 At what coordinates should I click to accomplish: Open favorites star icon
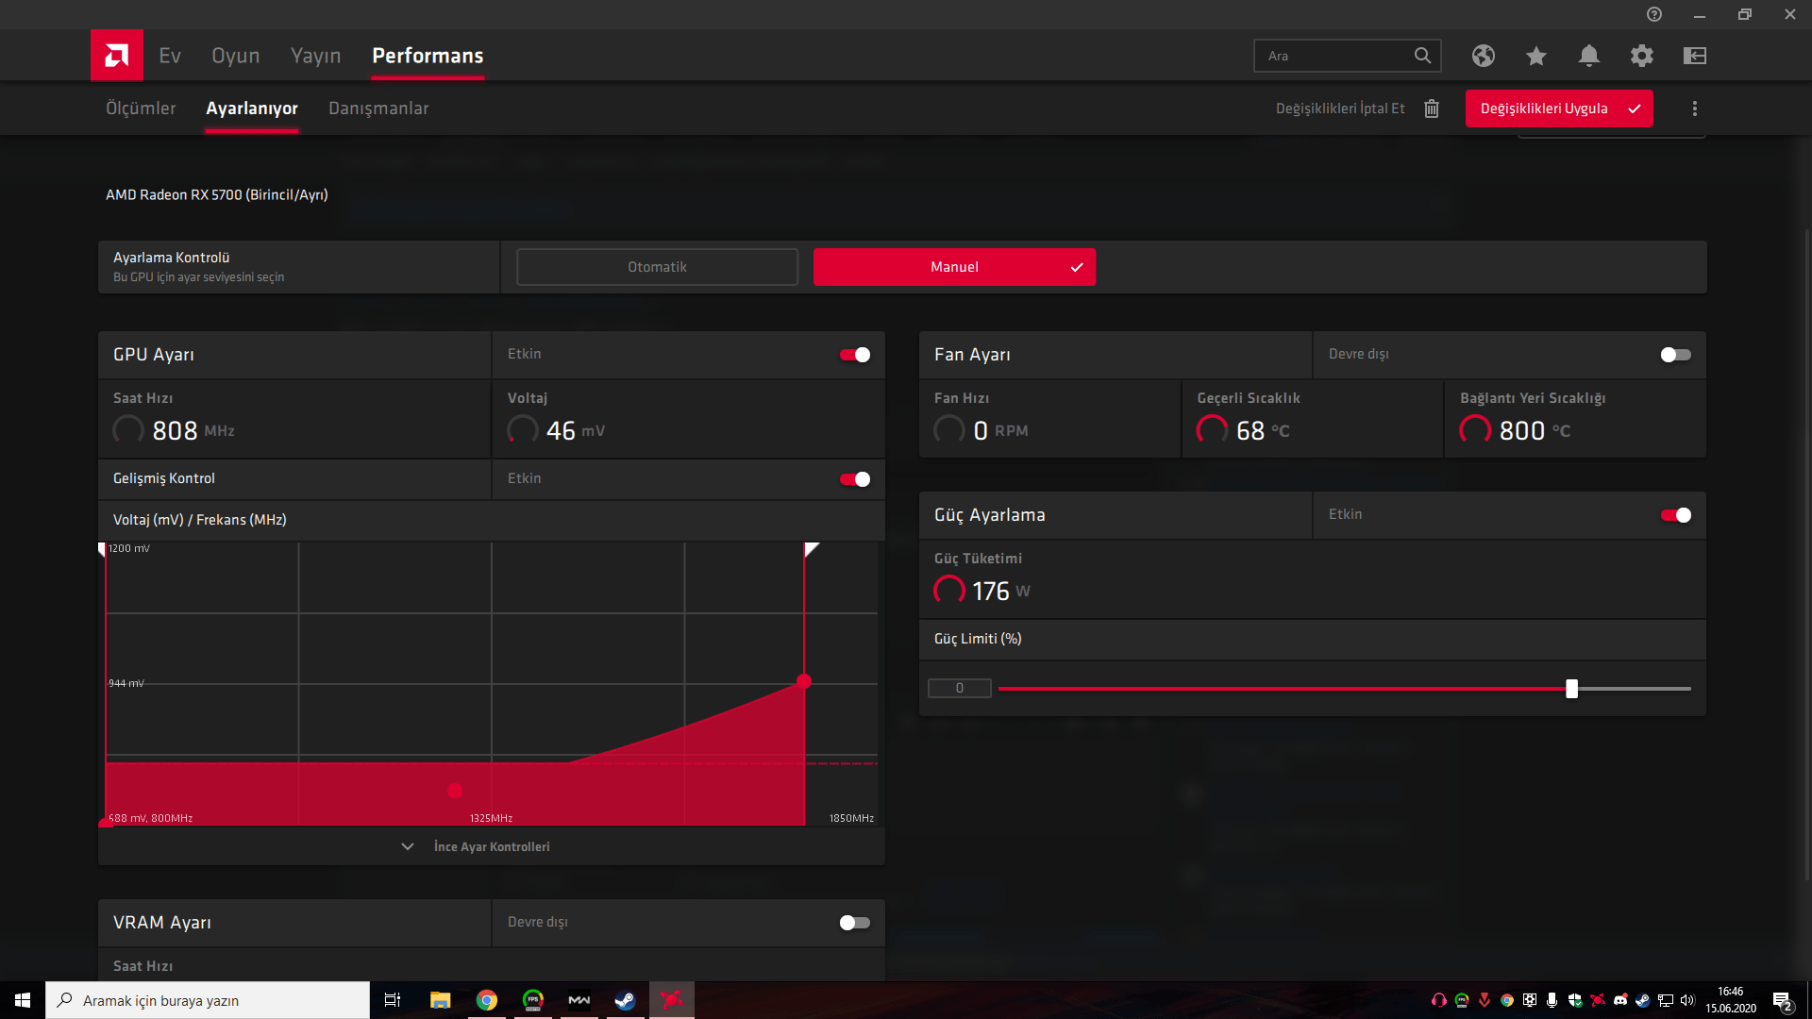coord(1535,56)
